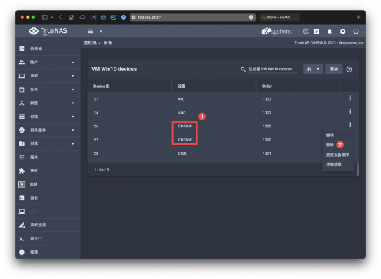Click the 账户 accounts people icon
This screenshot has width=381, height=279.
[x=22, y=62]
